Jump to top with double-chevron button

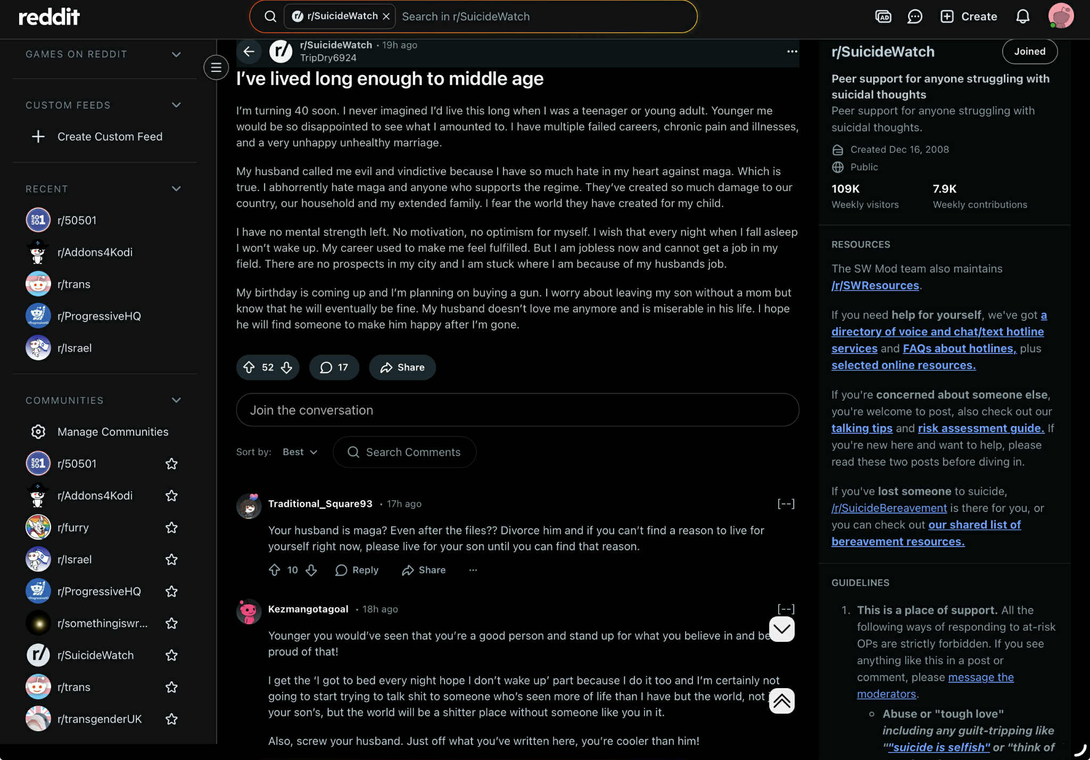pos(782,701)
